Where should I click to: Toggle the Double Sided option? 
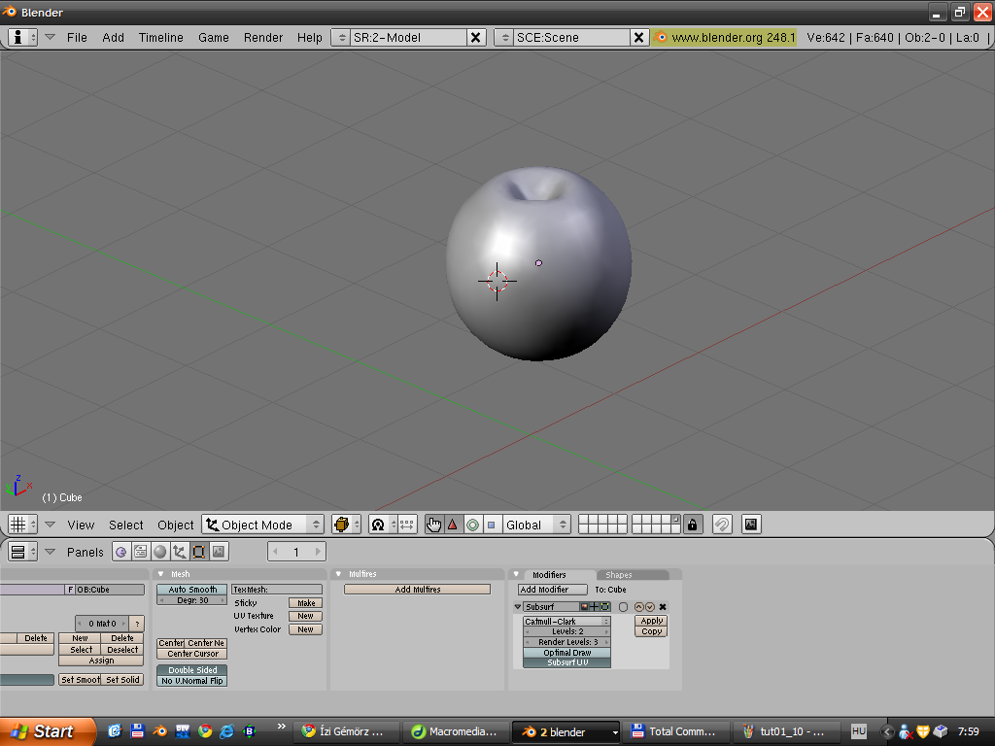click(x=192, y=670)
